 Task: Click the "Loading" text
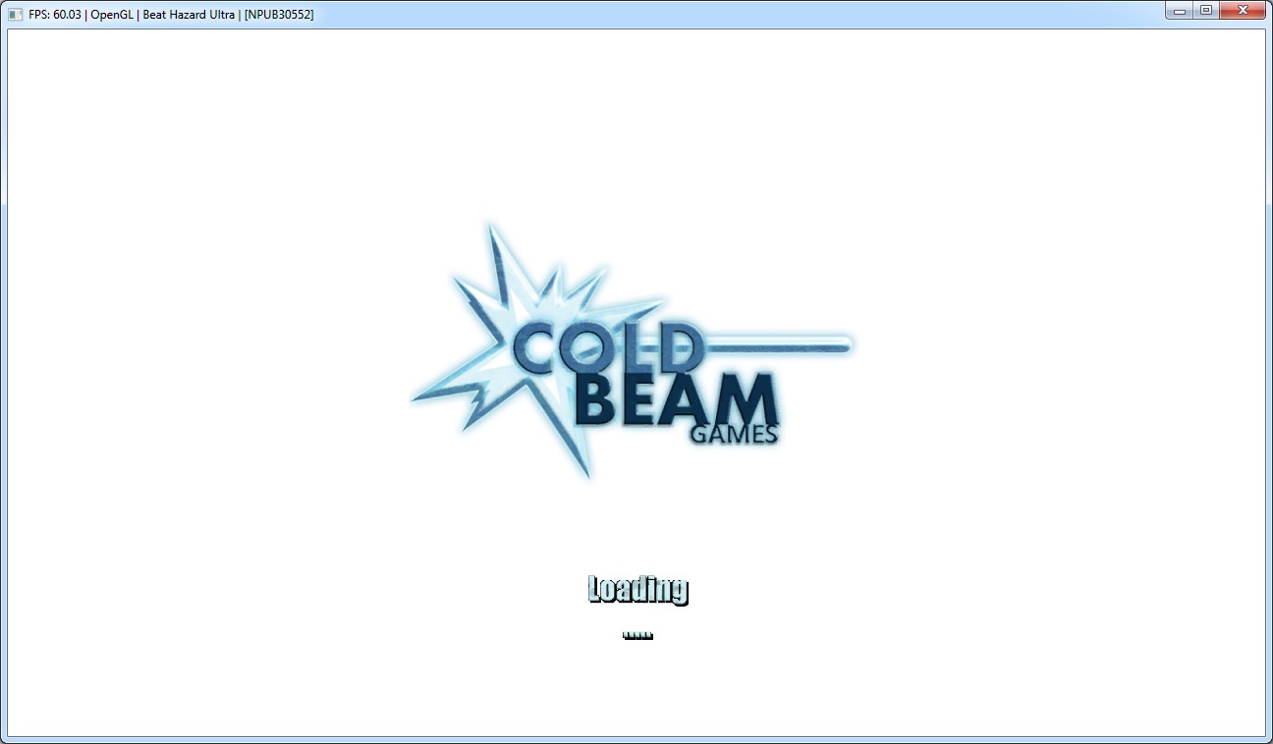(x=637, y=589)
